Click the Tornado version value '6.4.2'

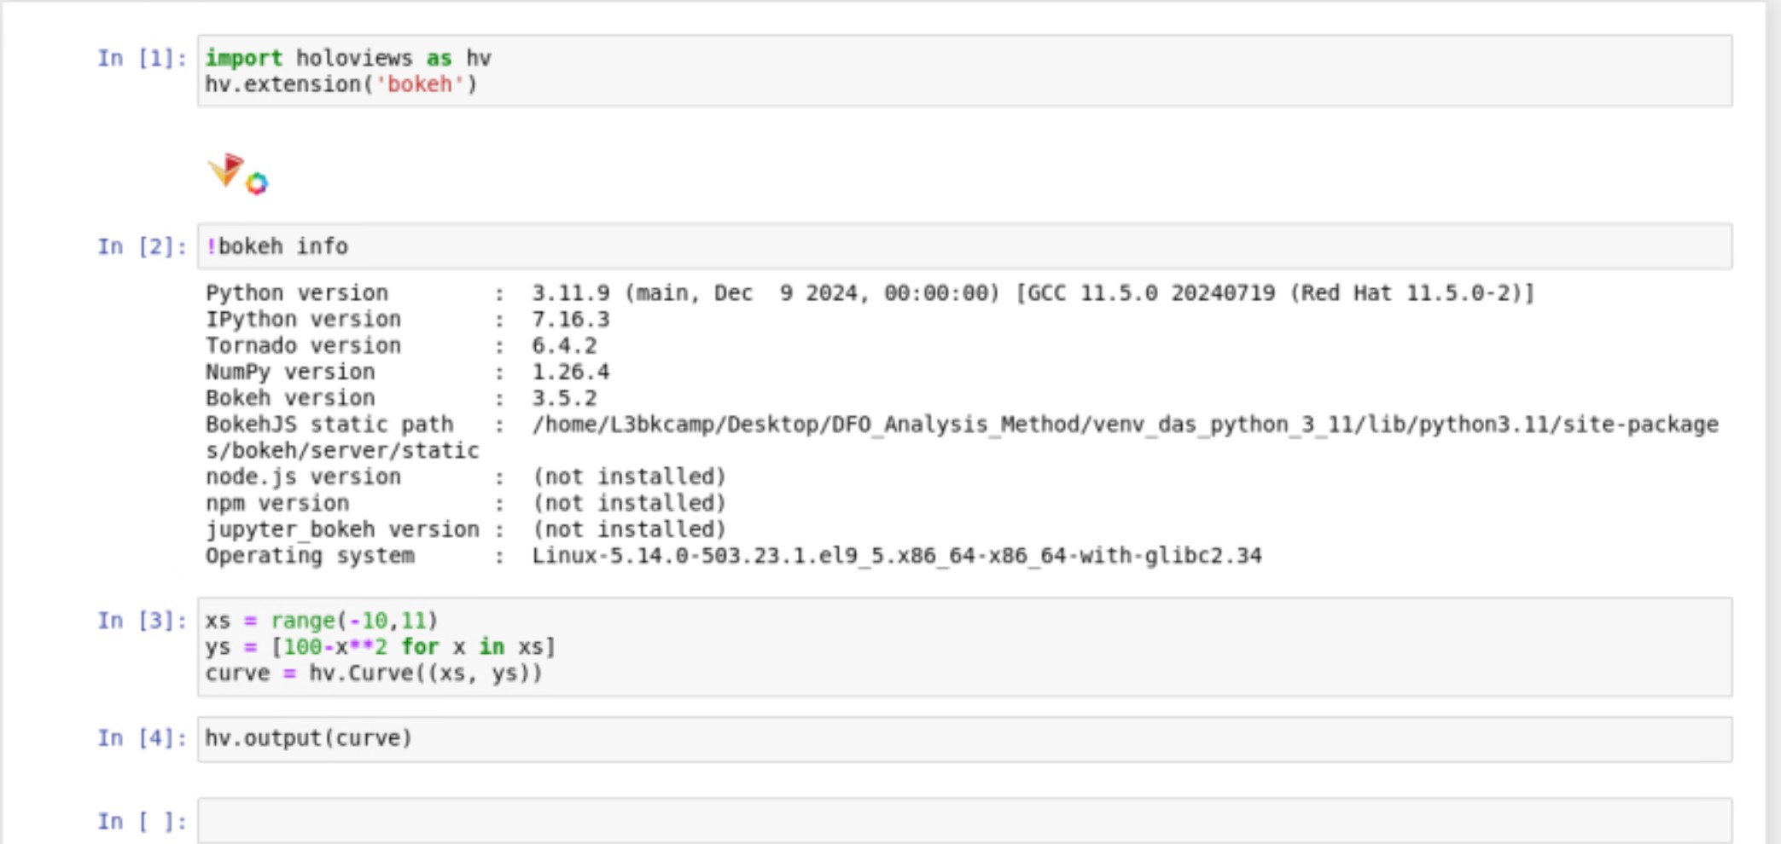click(x=564, y=346)
